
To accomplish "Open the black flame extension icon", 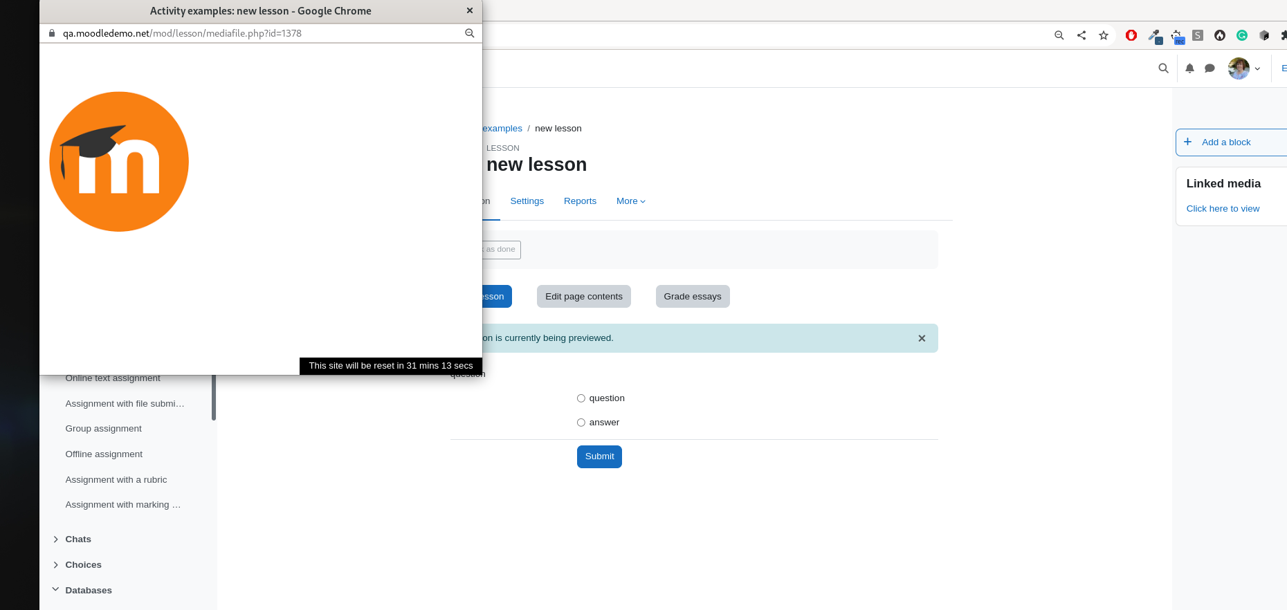I will point(1220,35).
